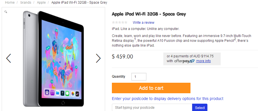Focus the Quantity input field
258x111 pixels.
139,77
